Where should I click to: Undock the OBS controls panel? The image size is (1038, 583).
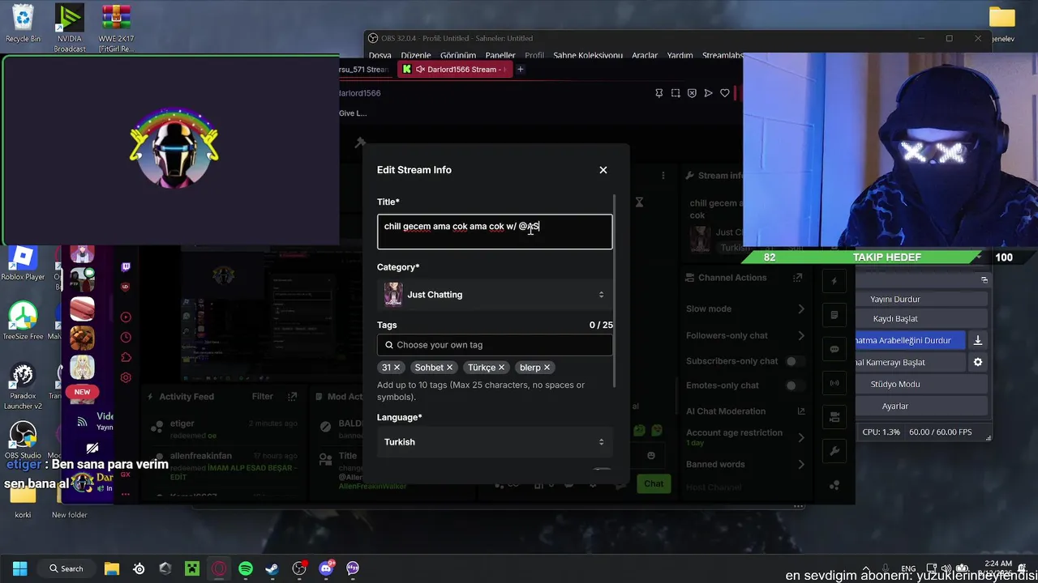coord(984,280)
